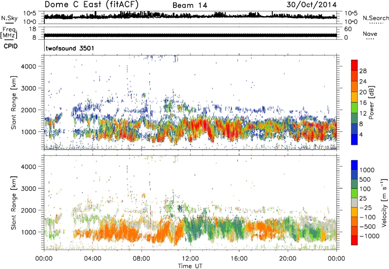Click the "20:00" time tick label
Image resolution: width=389 pixels, height=269 pixels.
coord(287,259)
